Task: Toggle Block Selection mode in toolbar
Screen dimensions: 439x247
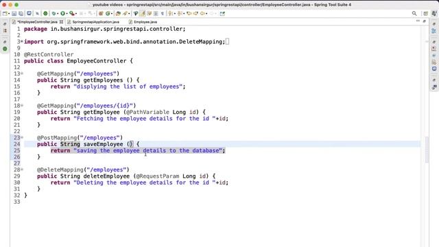Action: coord(156,14)
